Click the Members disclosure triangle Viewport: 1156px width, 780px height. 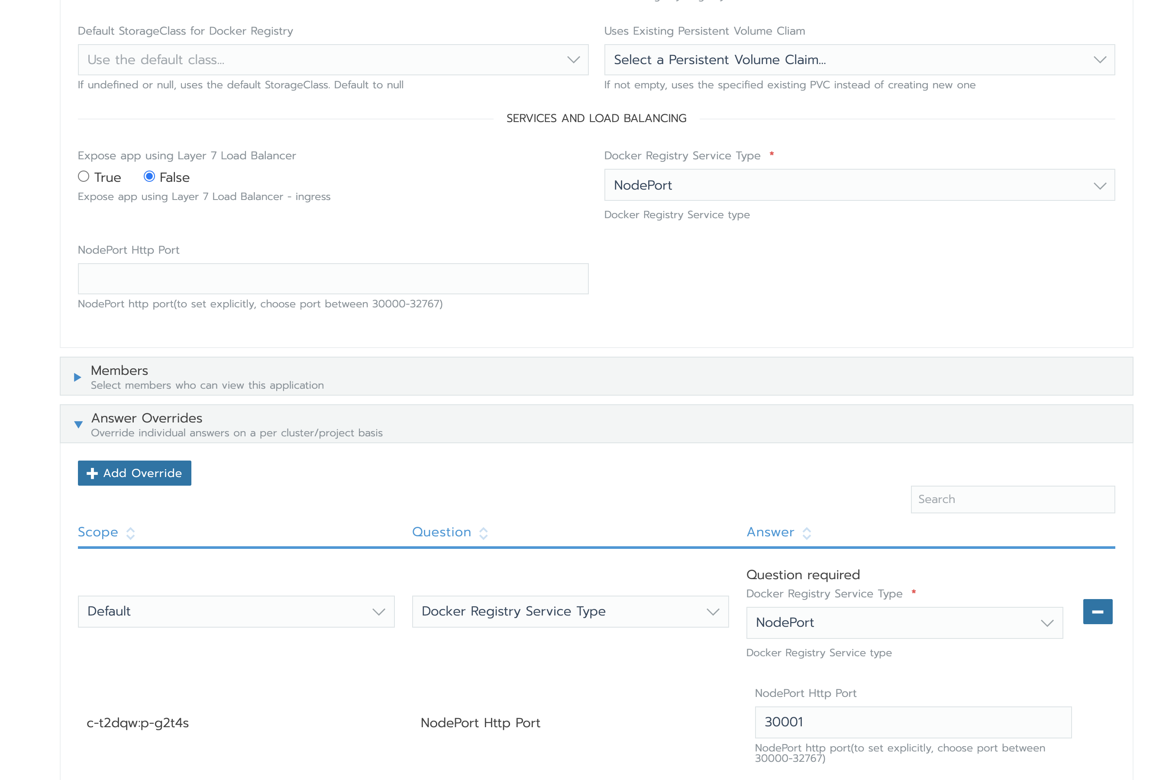pos(77,377)
